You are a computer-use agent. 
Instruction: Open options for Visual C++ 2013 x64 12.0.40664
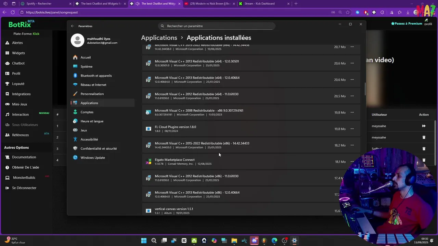click(x=352, y=80)
